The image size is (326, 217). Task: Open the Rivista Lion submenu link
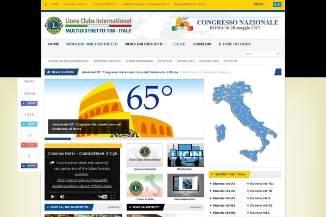pos(186,61)
